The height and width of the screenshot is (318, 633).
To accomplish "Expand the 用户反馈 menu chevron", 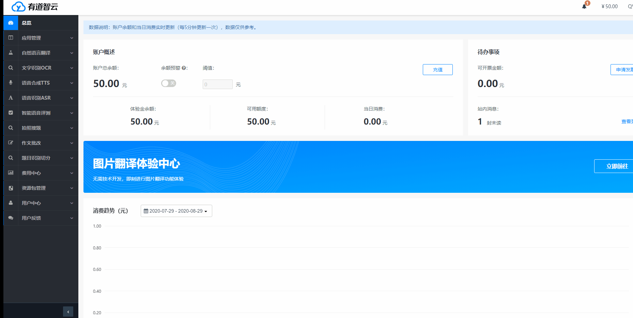I will coord(72,218).
